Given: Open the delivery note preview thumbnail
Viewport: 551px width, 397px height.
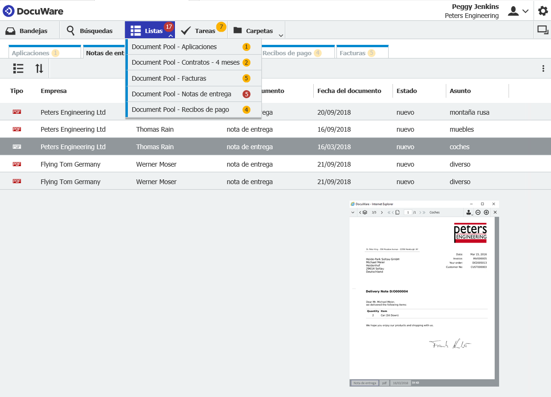Looking at the screenshot, I should (x=424, y=293).
